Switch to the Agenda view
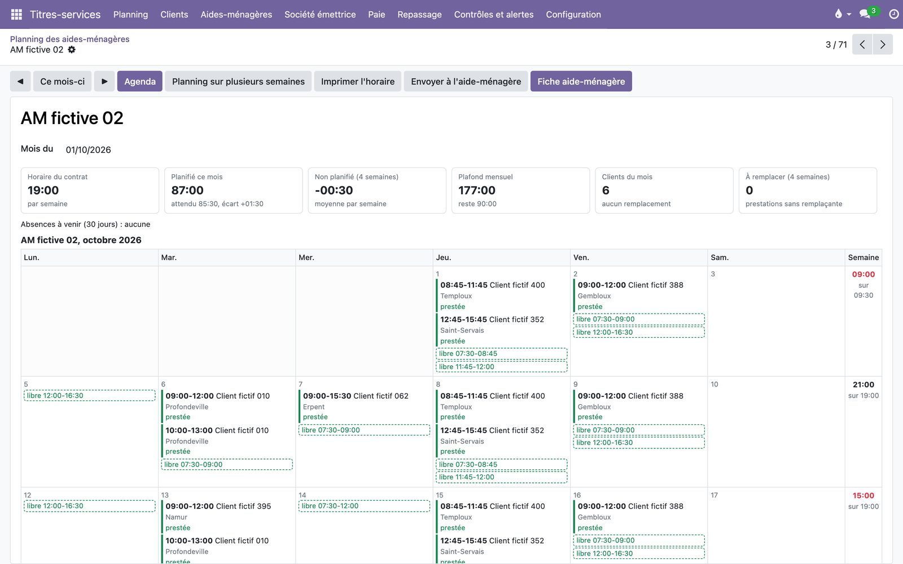 pyautogui.click(x=140, y=81)
